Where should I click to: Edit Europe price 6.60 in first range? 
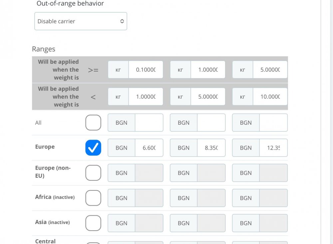(149, 148)
